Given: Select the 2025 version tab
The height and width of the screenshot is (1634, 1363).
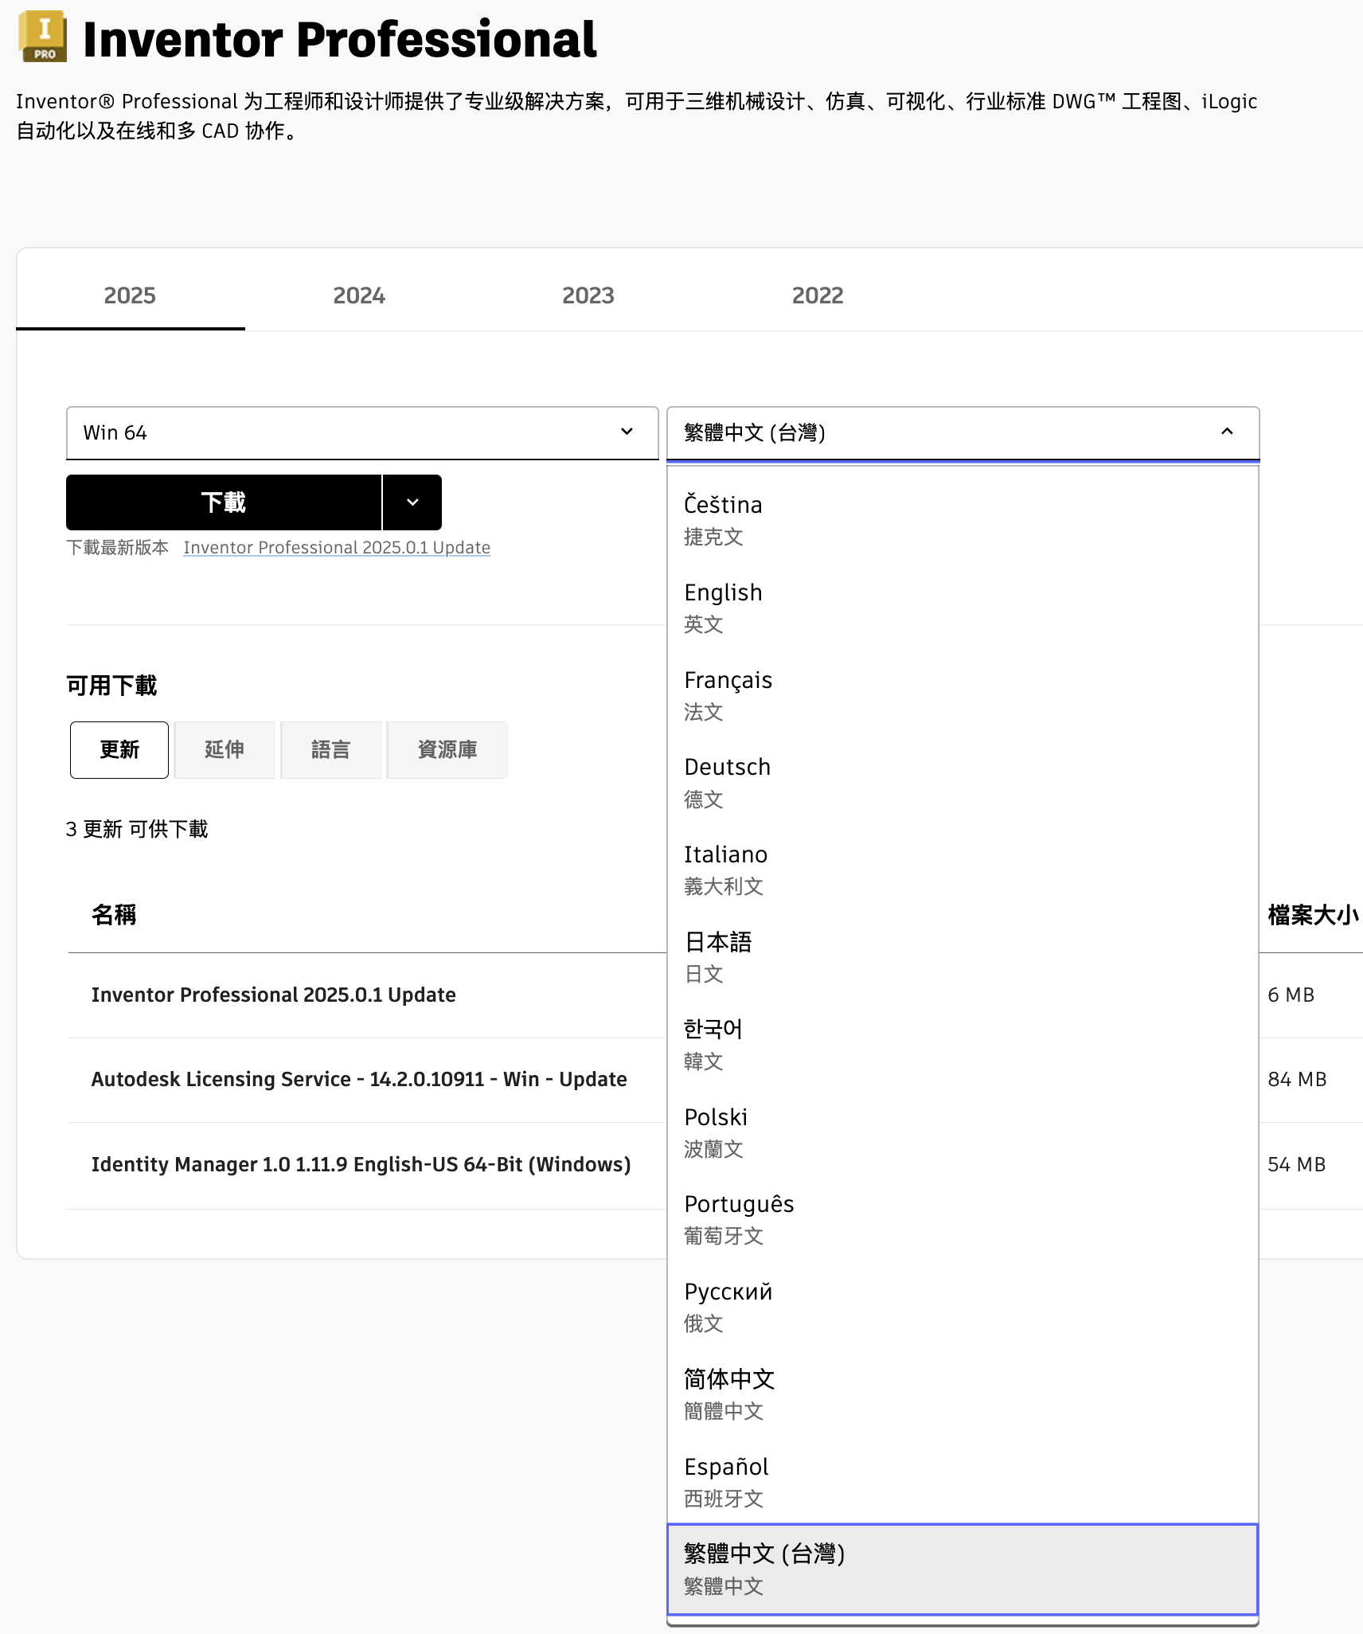Looking at the screenshot, I should (x=130, y=295).
